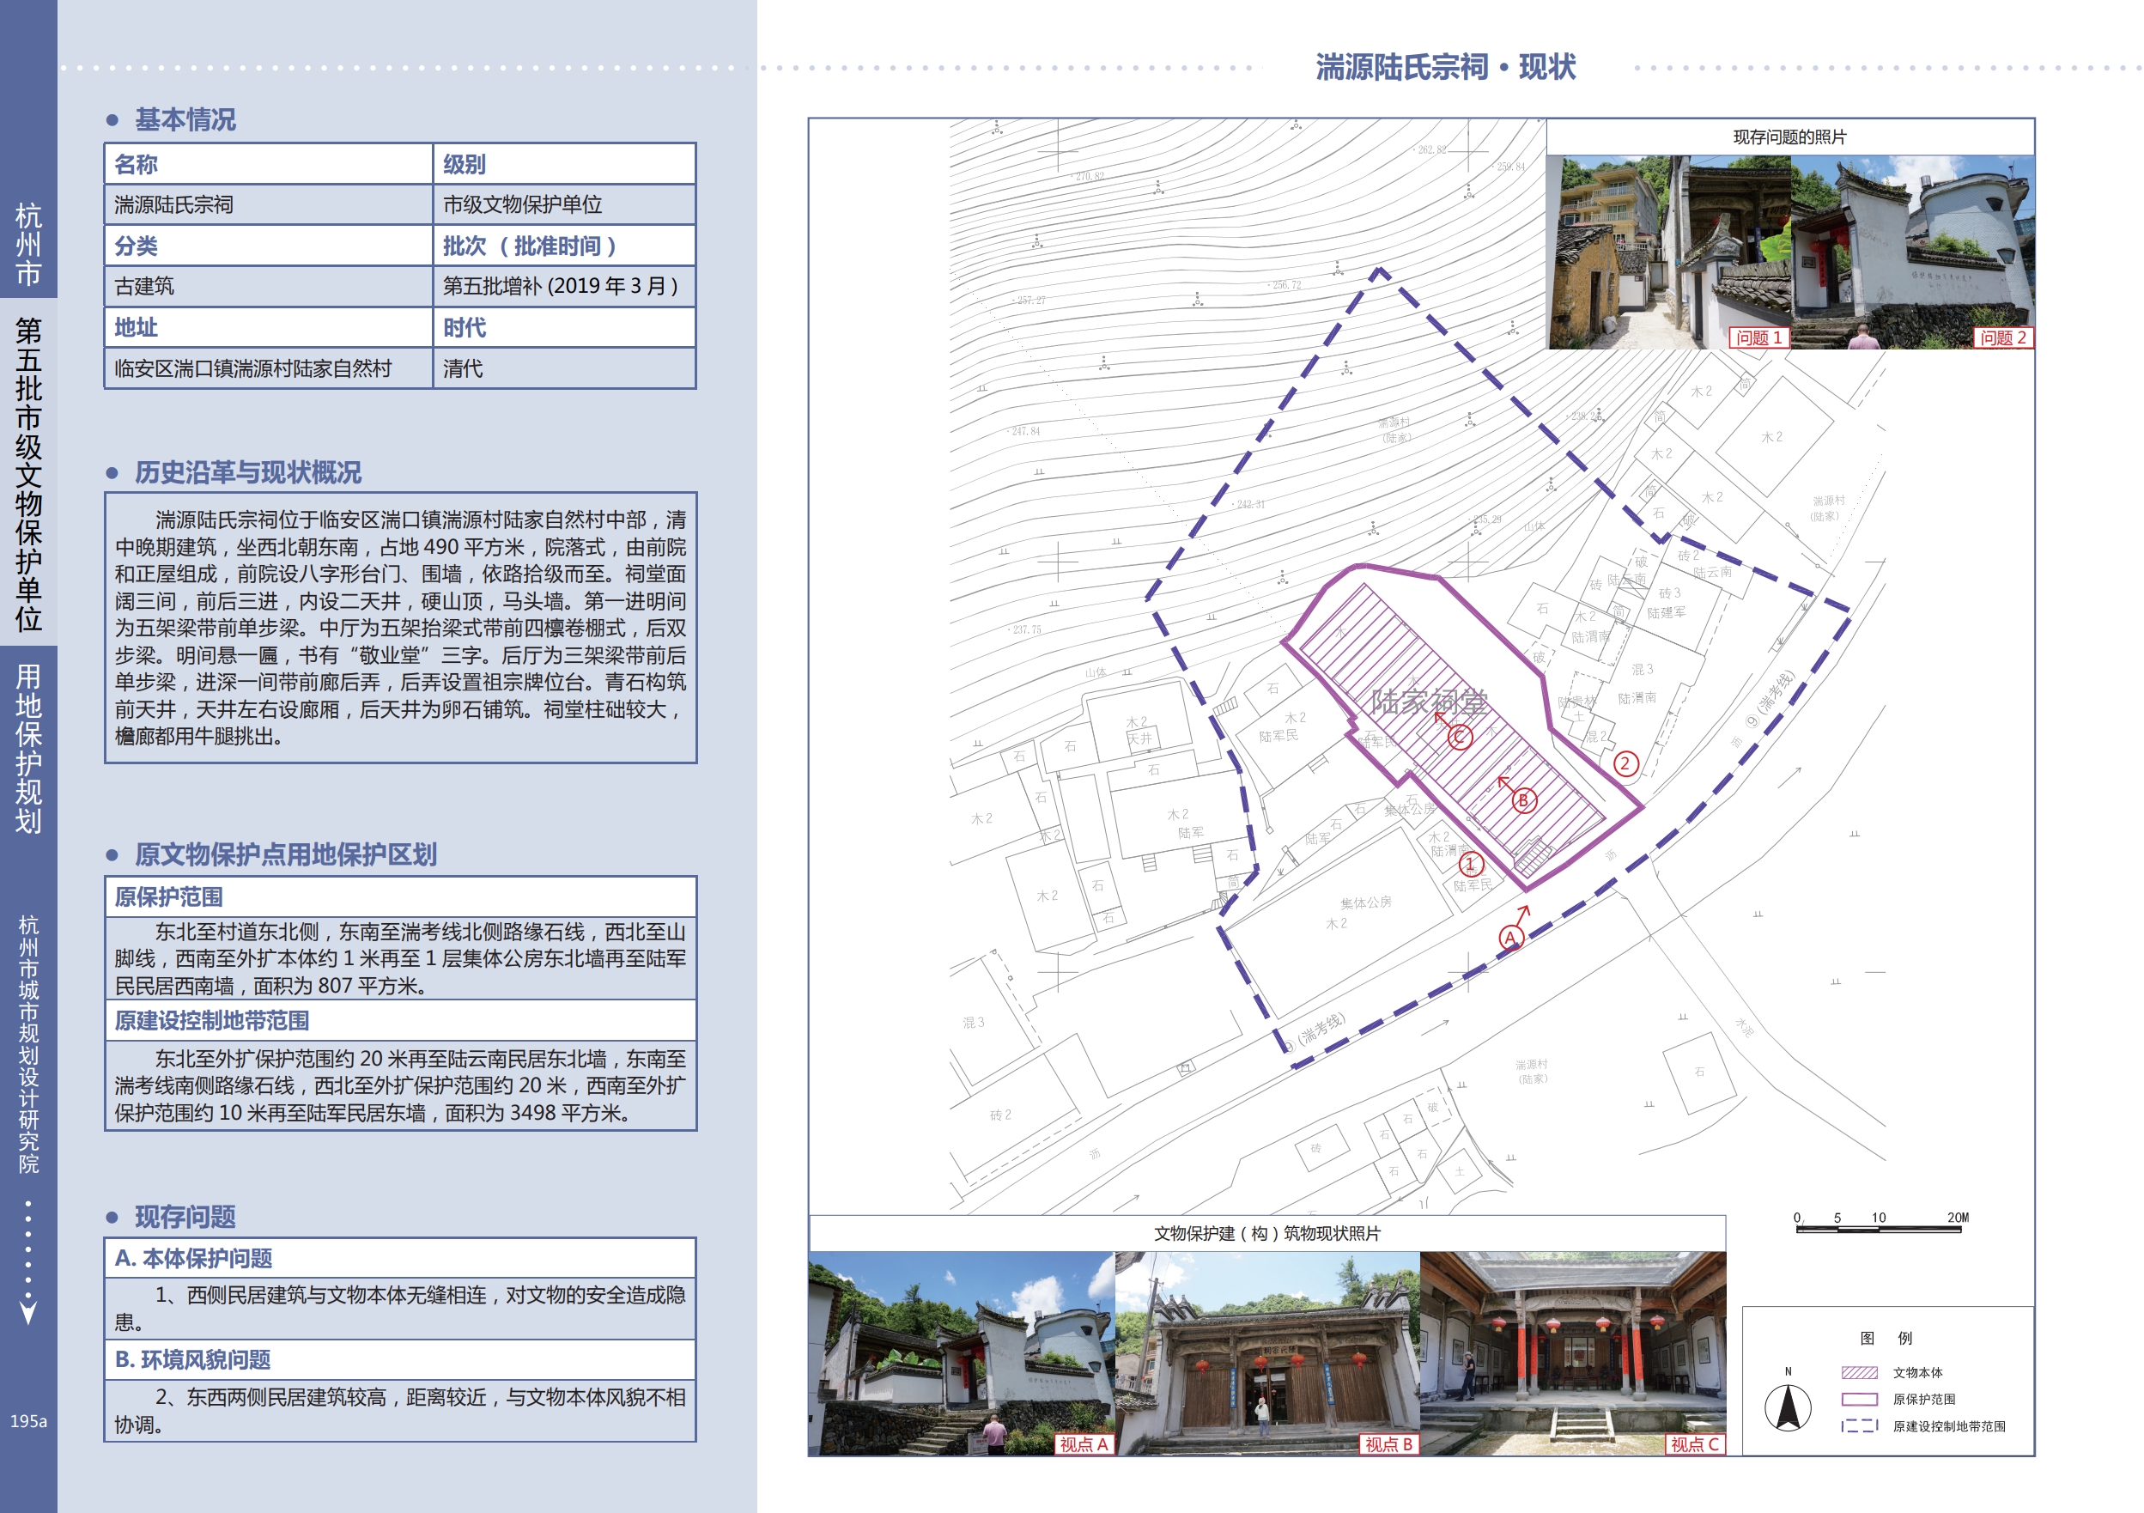Image resolution: width=2144 pixels, height=1513 pixels.
Task: Select the 基本情况 section heading
Action: (x=185, y=119)
